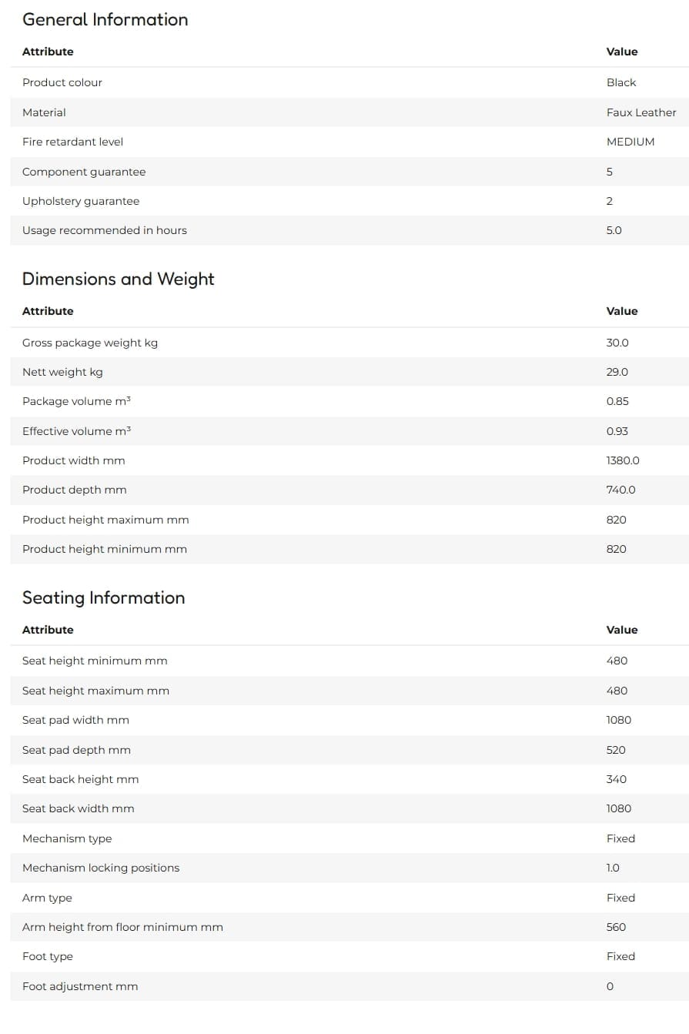Image resolution: width=689 pixels, height=1034 pixels.
Task: Select the Foot adjustment mm row
Action: [x=350, y=986]
